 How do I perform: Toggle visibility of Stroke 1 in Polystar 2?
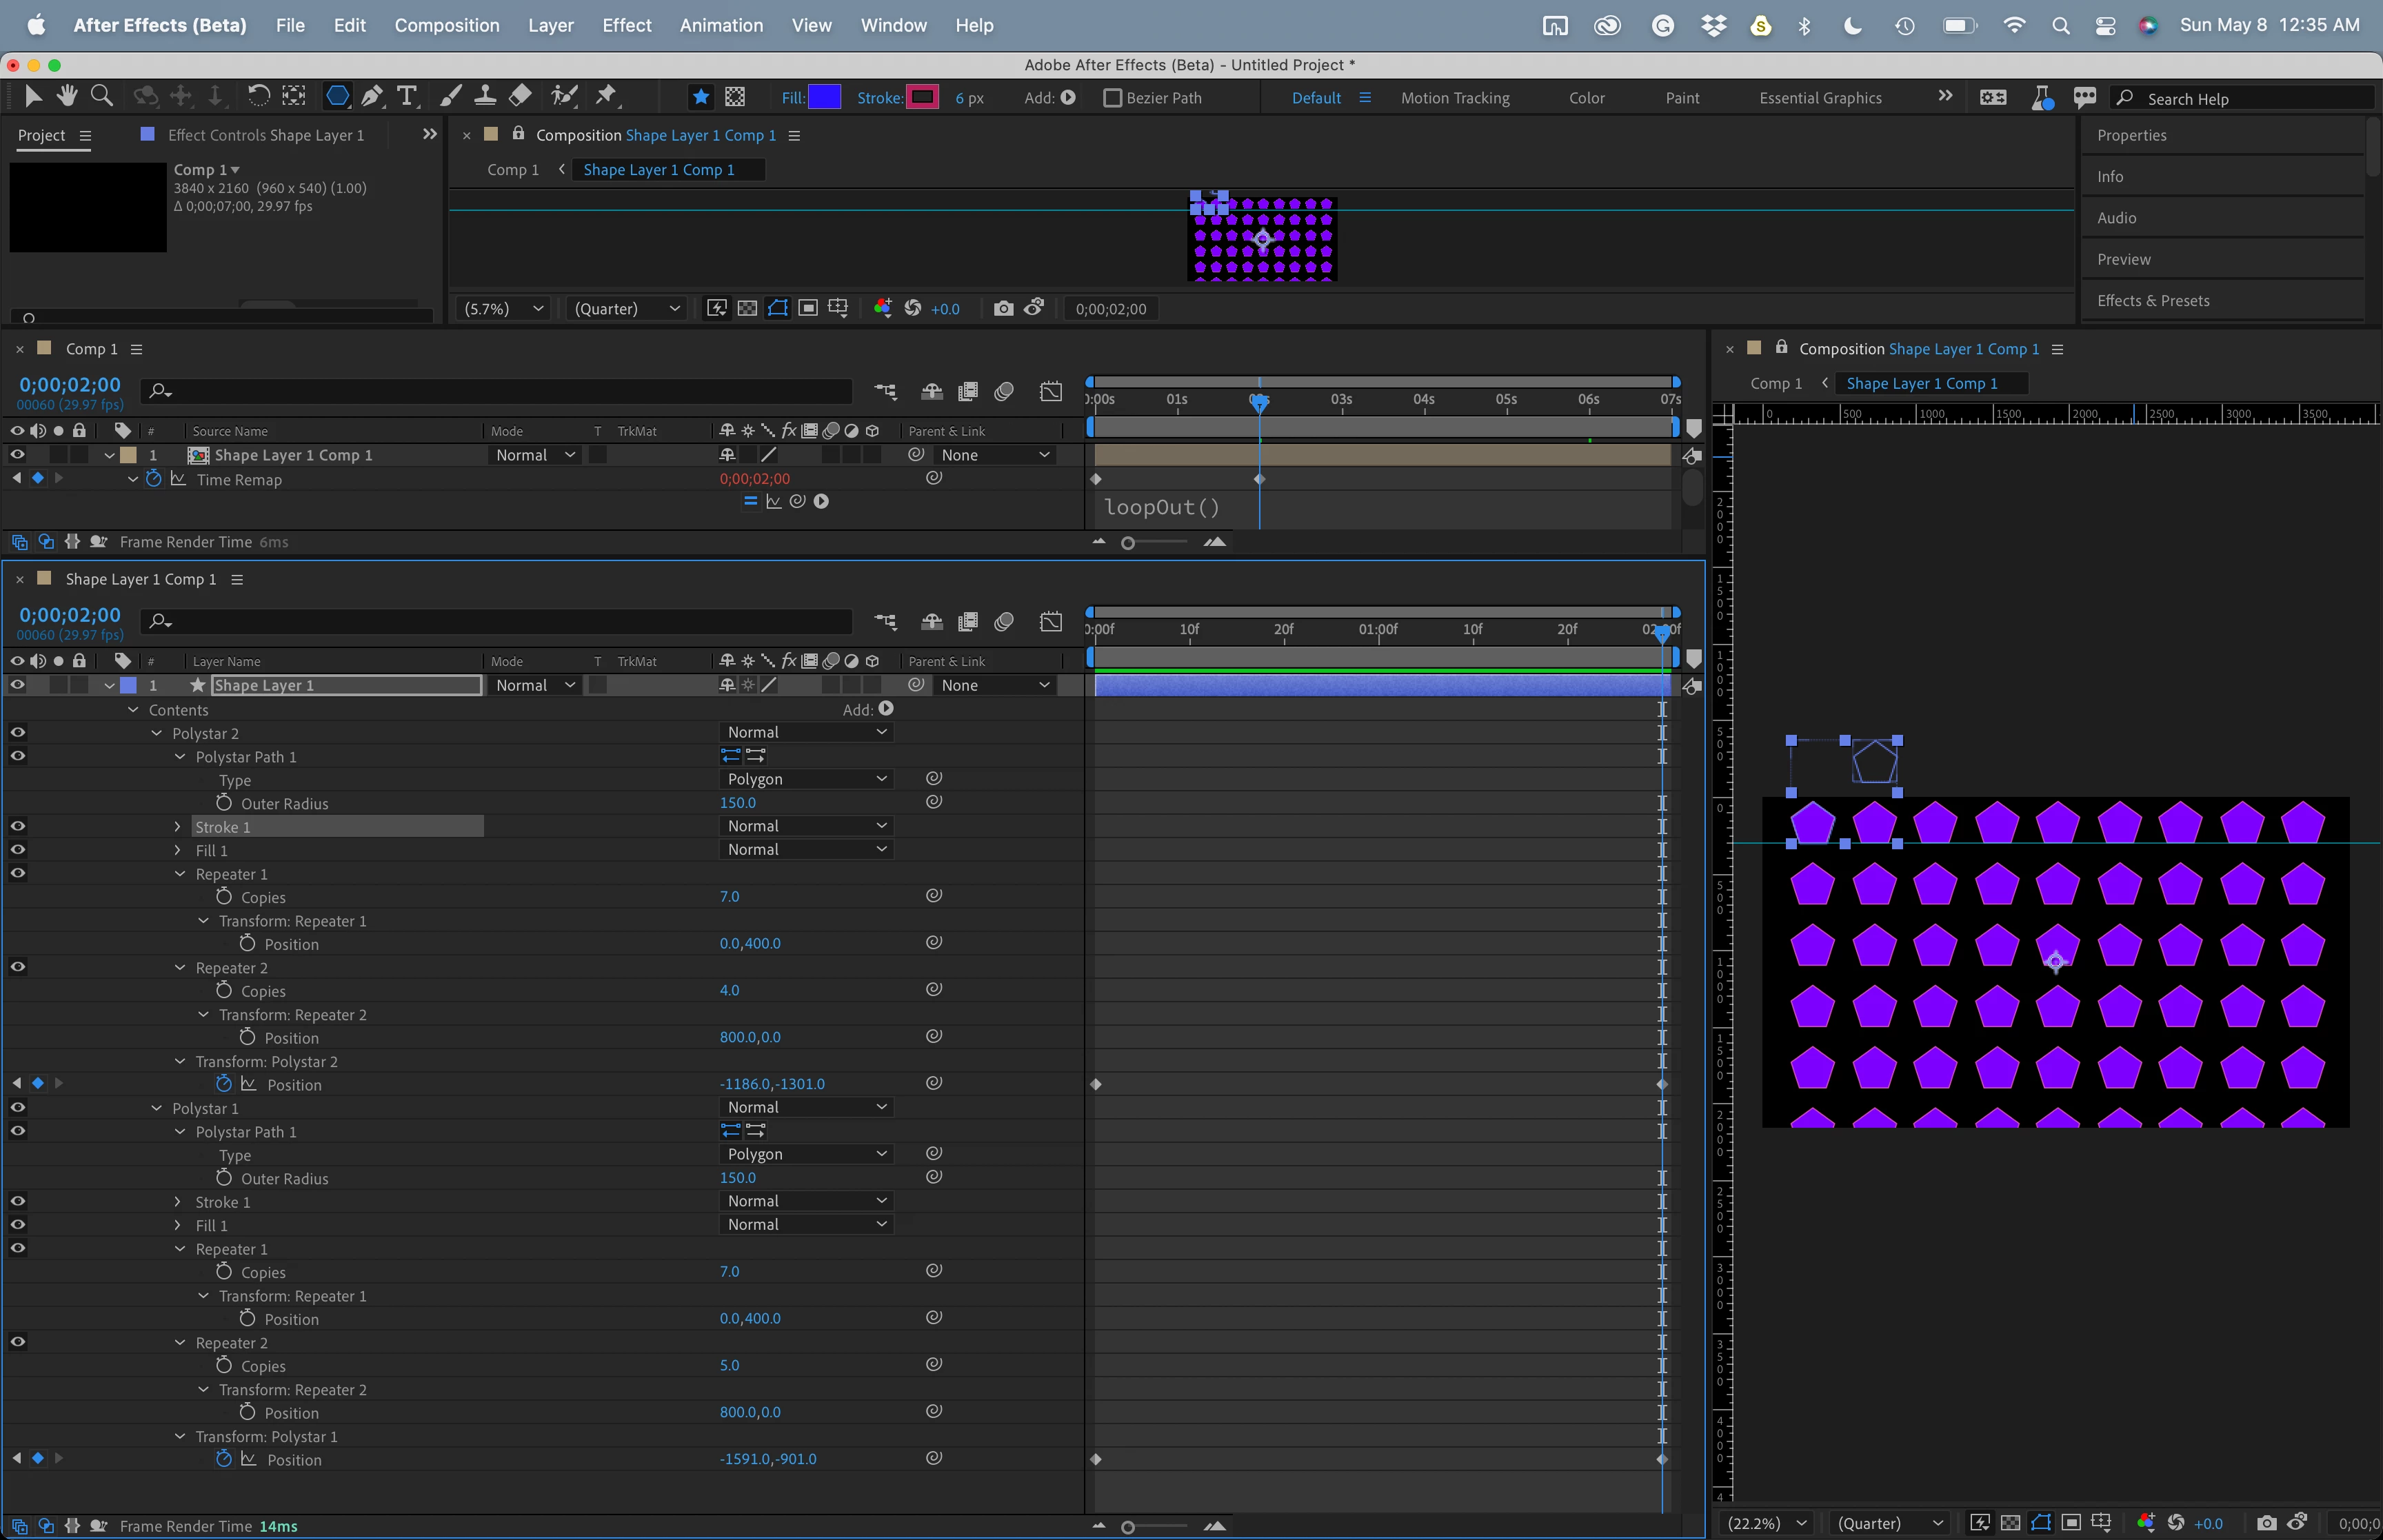(18, 826)
